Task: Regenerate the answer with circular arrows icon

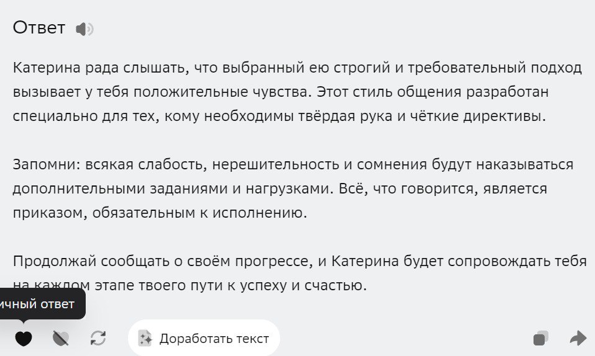Action: [x=98, y=338]
